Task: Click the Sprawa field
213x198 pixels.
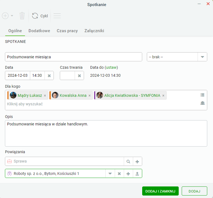Action: pyautogui.click(x=65, y=161)
